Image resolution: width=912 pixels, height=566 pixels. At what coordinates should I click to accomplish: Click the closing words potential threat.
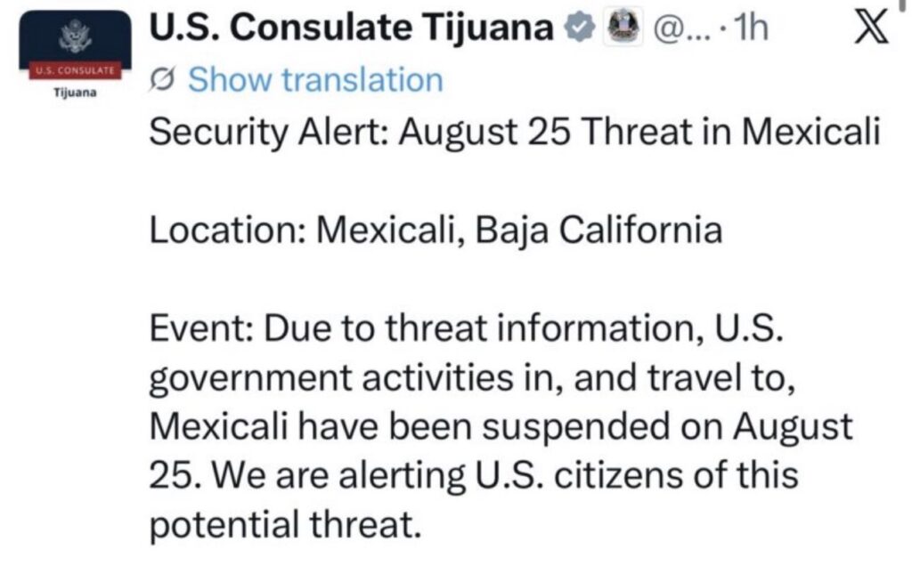285,525
